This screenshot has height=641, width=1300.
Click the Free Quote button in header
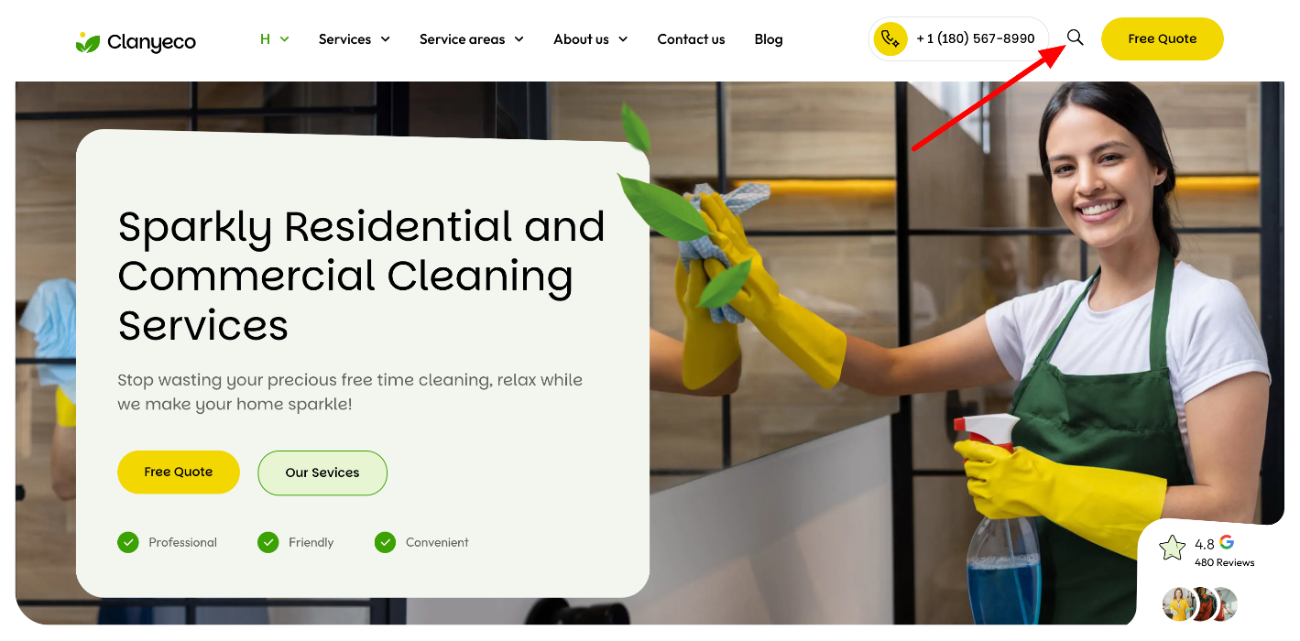(1162, 38)
